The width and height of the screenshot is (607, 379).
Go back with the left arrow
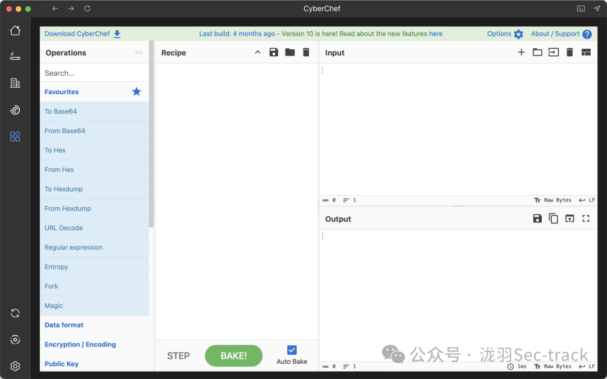click(x=55, y=8)
